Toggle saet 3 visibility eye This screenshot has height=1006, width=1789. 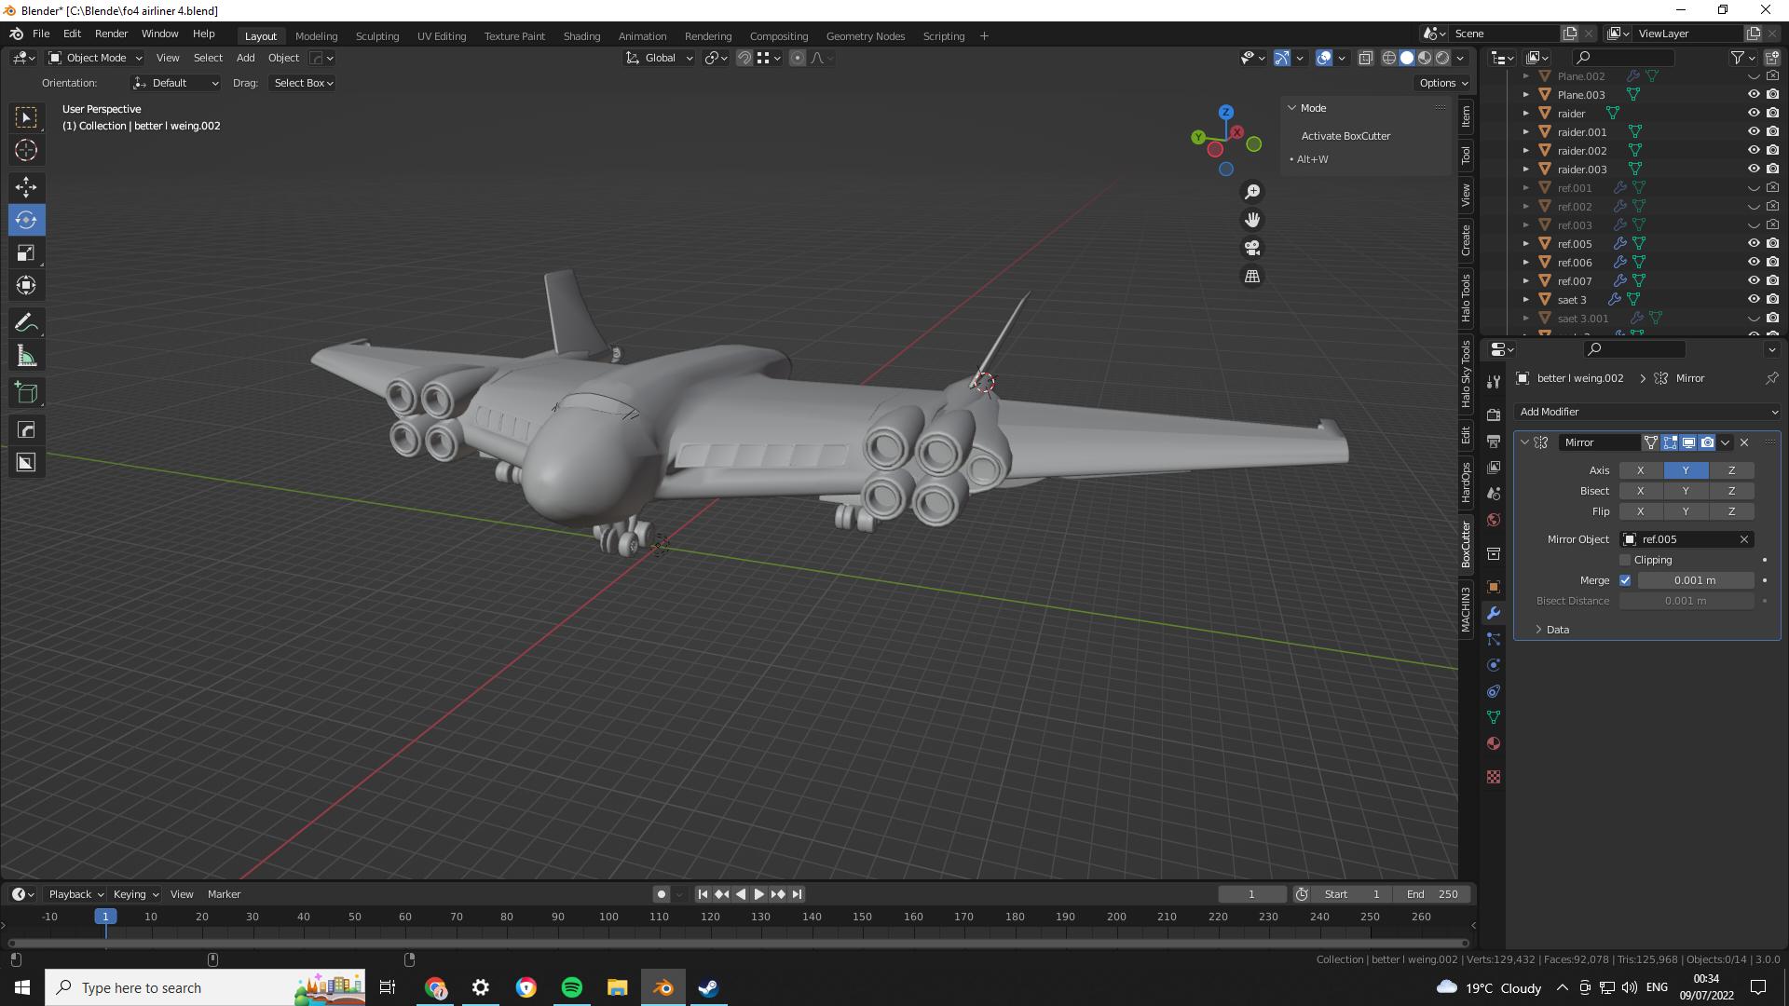click(1753, 299)
